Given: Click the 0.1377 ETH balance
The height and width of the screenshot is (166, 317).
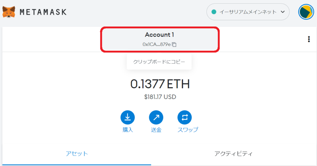Looking at the screenshot, I should click(160, 84).
